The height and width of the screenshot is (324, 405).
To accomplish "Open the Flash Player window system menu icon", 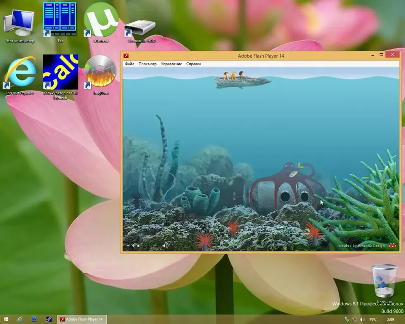I will pyautogui.click(x=125, y=56).
